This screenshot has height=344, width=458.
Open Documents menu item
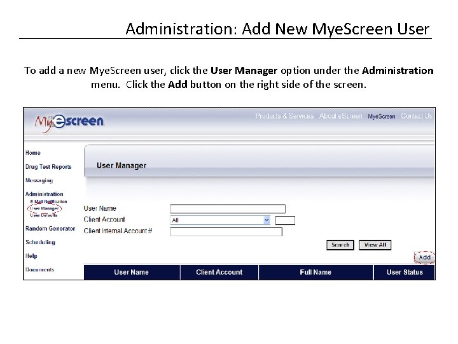(39, 269)
